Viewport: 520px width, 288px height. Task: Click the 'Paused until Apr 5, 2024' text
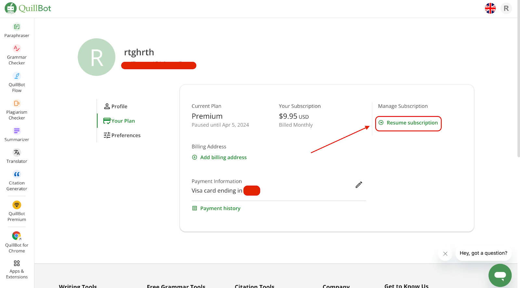point(220,125)
